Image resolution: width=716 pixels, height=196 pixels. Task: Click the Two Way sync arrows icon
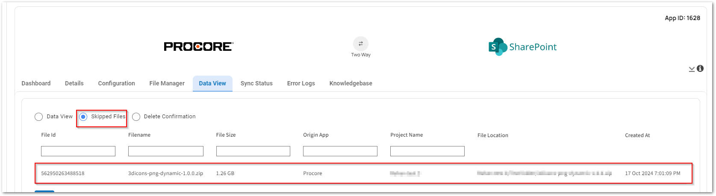pos(361,44)
